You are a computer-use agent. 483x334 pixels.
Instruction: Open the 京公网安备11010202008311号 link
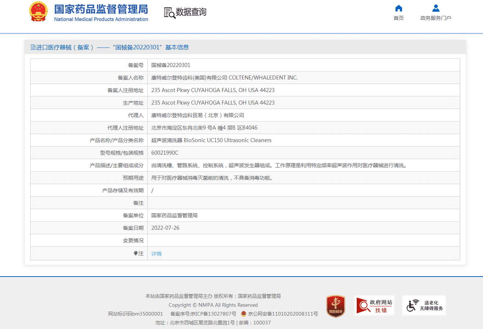point(283,314)
